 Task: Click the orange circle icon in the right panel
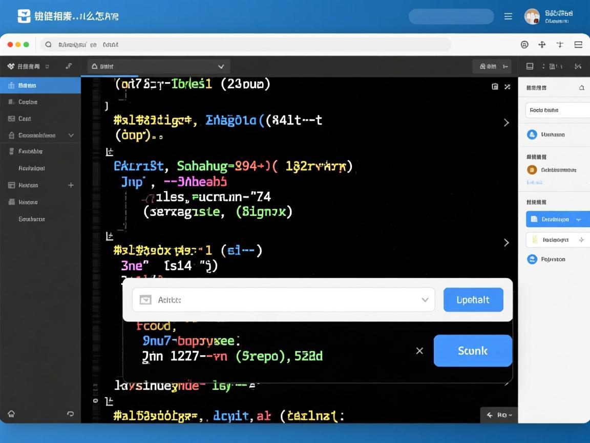[532, 170]
